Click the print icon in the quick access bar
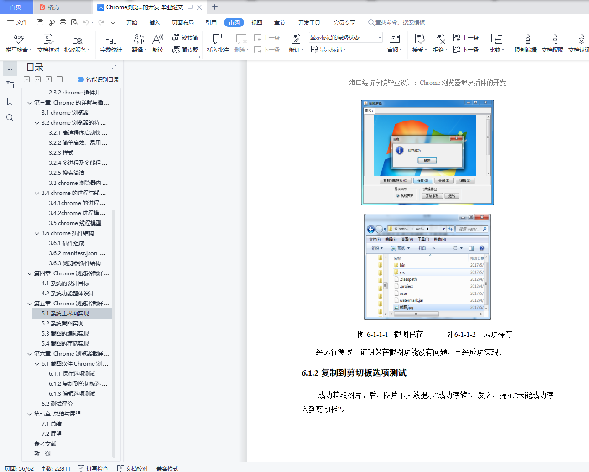The height and width of the screenshot is (472, 589). [x=63, y=22]
